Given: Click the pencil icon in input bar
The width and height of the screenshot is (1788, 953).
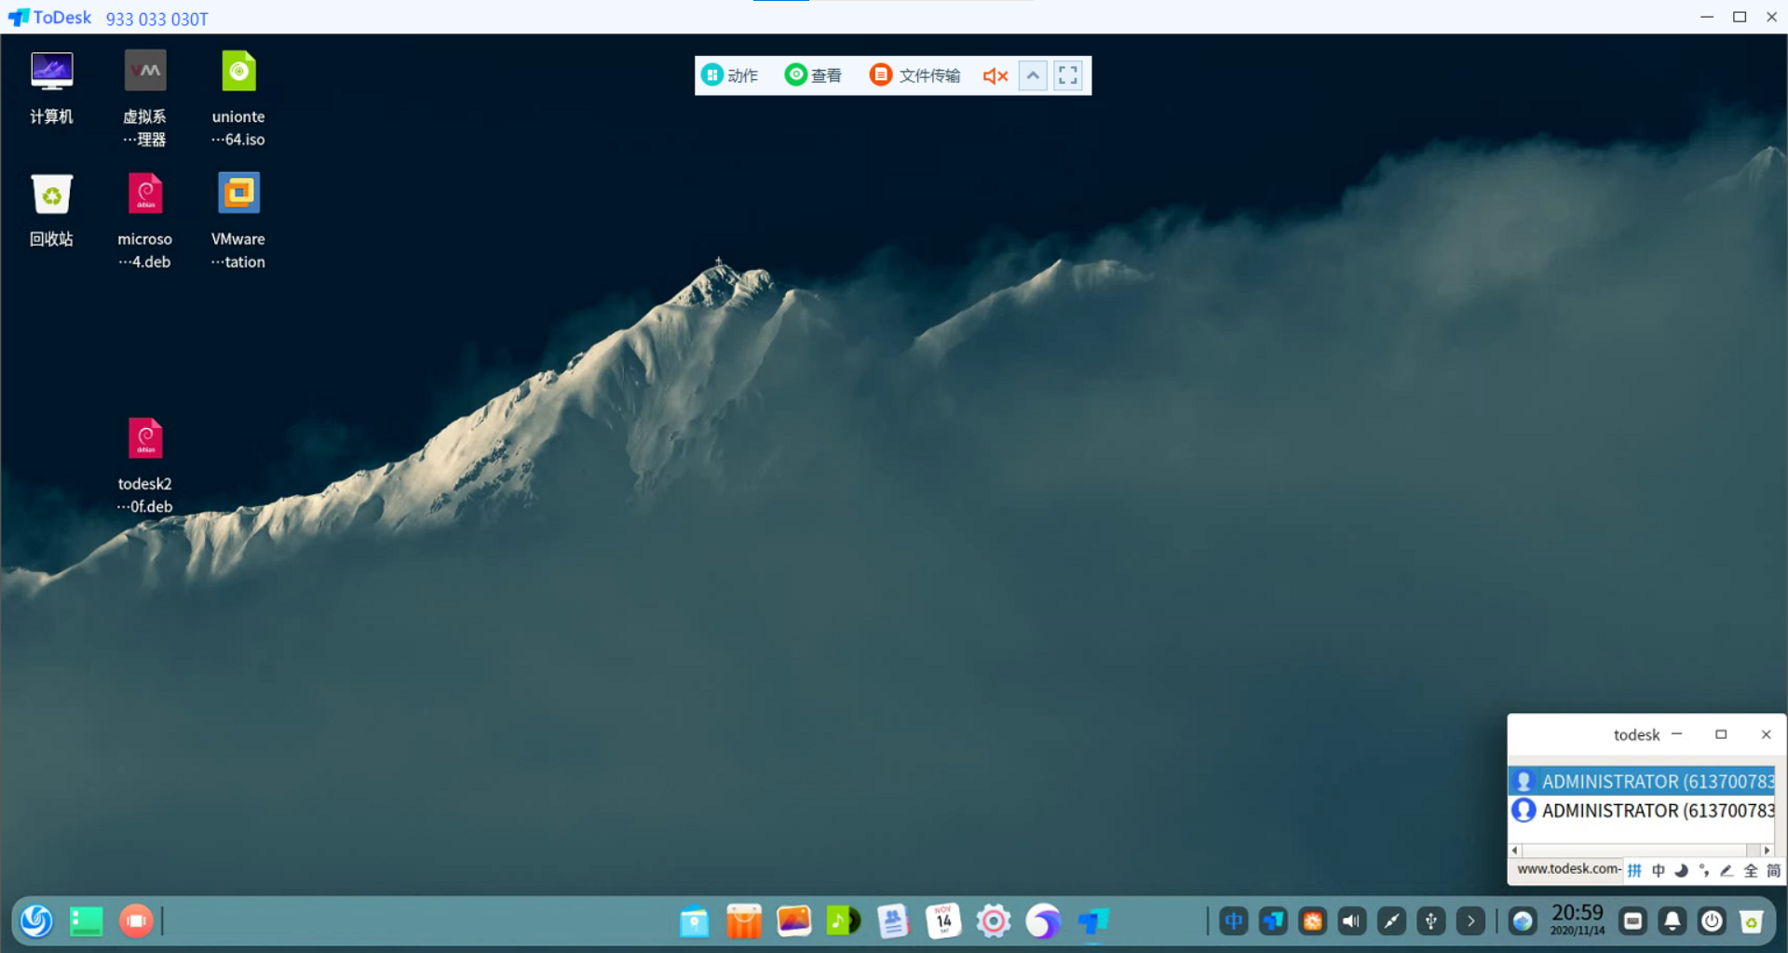Looking at the screenshot, I should [1727, 871].
